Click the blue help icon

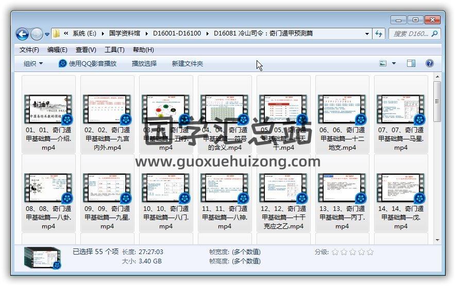(x=430, y=63)
